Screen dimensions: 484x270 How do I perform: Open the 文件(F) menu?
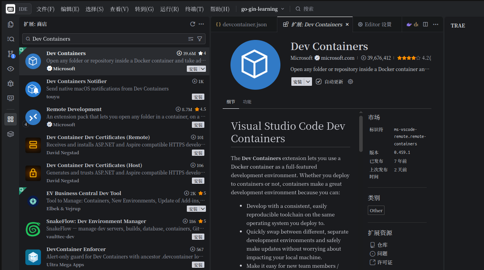(45, 9)
